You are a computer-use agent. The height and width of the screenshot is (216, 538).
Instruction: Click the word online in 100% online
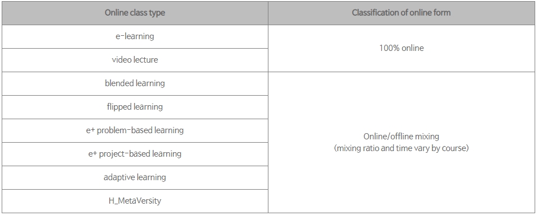pyautogui.click(x=413, y=48)
